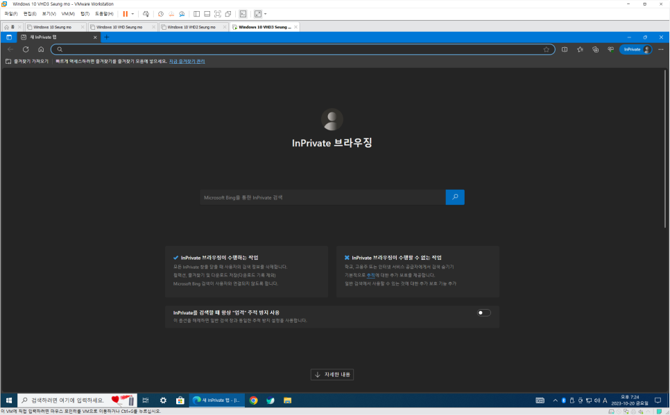Open Edge split screen icon

[x=565, y=49]
